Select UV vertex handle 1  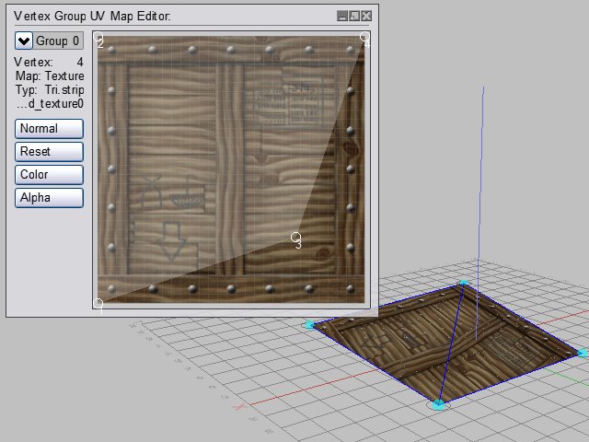coord(98,302)
